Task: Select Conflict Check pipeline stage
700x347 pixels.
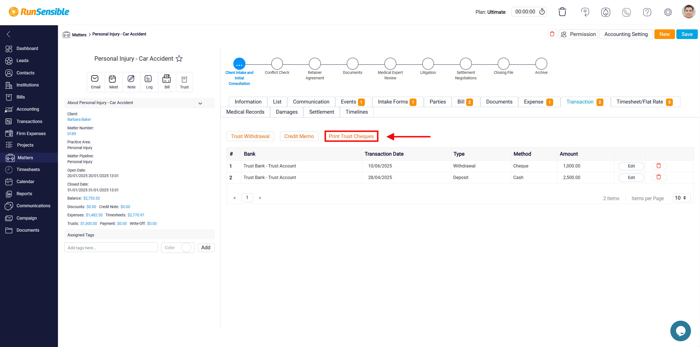Action: (277, 64)
